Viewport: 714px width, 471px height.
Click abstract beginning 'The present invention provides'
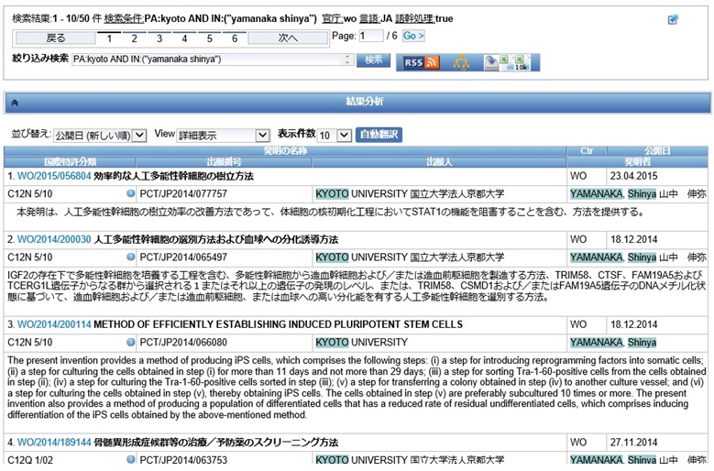[357, 388]
